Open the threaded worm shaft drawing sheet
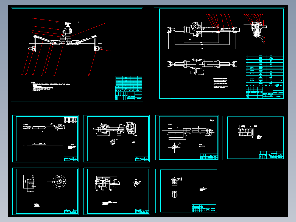 click(117, 191)
